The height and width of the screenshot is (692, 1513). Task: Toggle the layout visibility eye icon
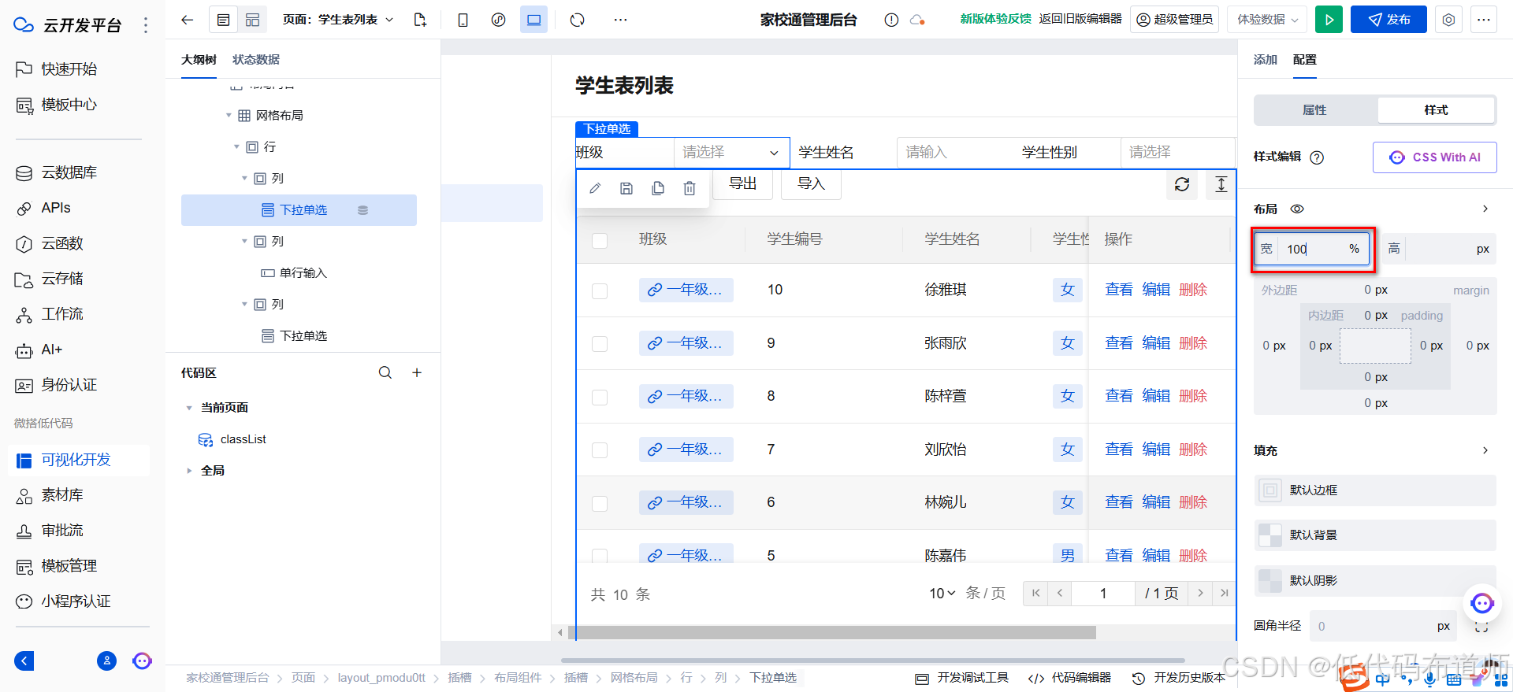1297,209
